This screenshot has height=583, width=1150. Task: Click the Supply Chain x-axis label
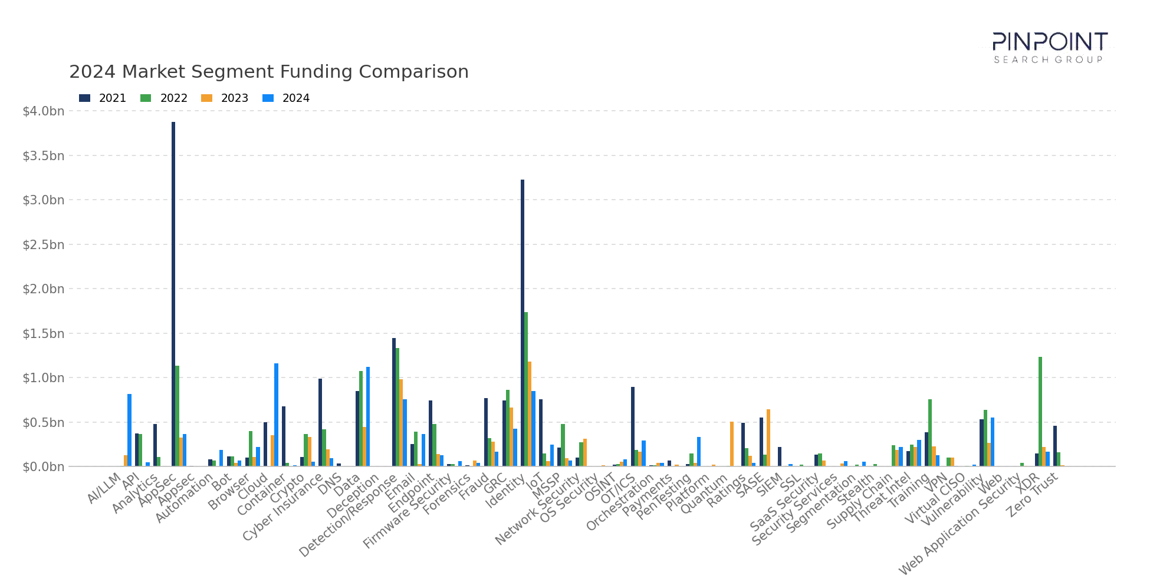(860, 501)
